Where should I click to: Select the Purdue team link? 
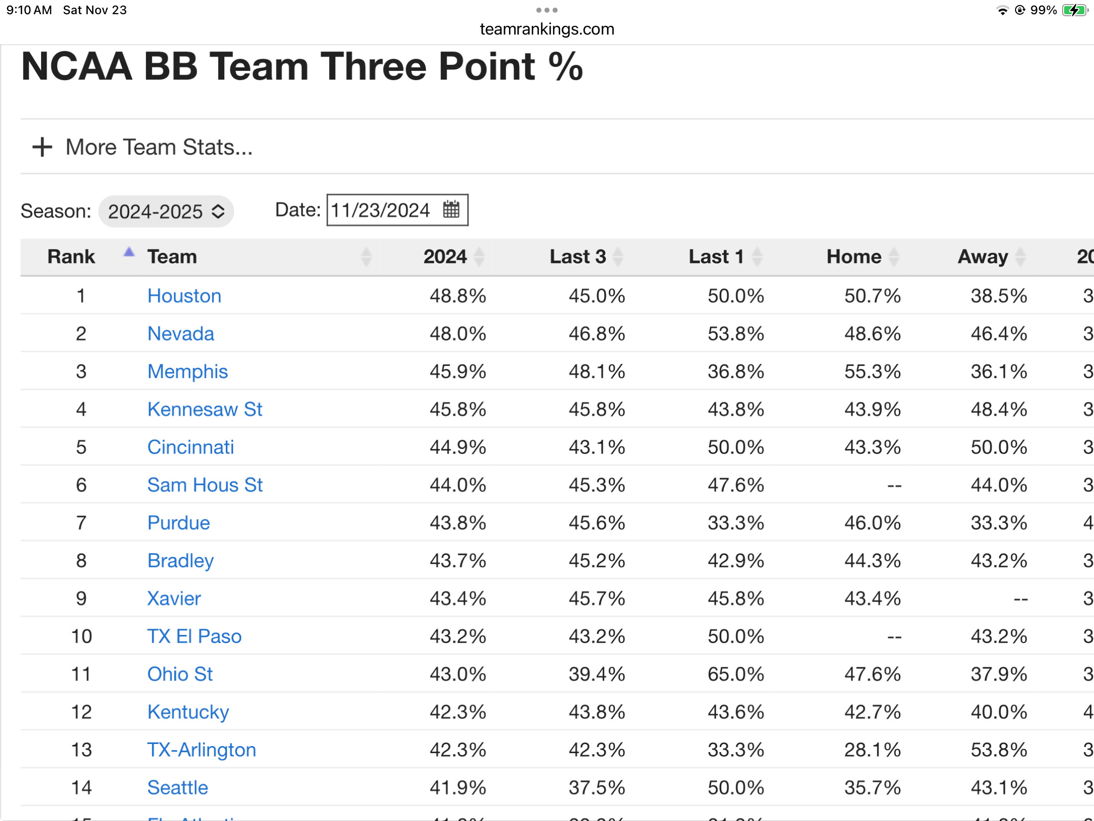(178, 523)
